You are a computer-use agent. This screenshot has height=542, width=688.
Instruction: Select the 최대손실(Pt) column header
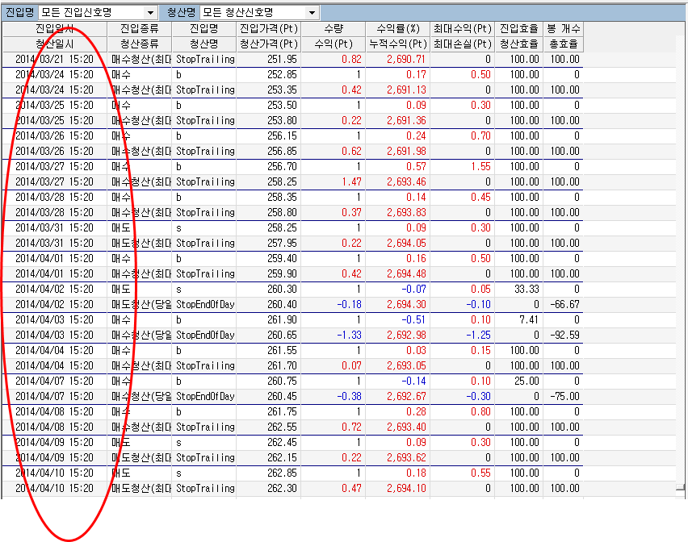(462, 44)
